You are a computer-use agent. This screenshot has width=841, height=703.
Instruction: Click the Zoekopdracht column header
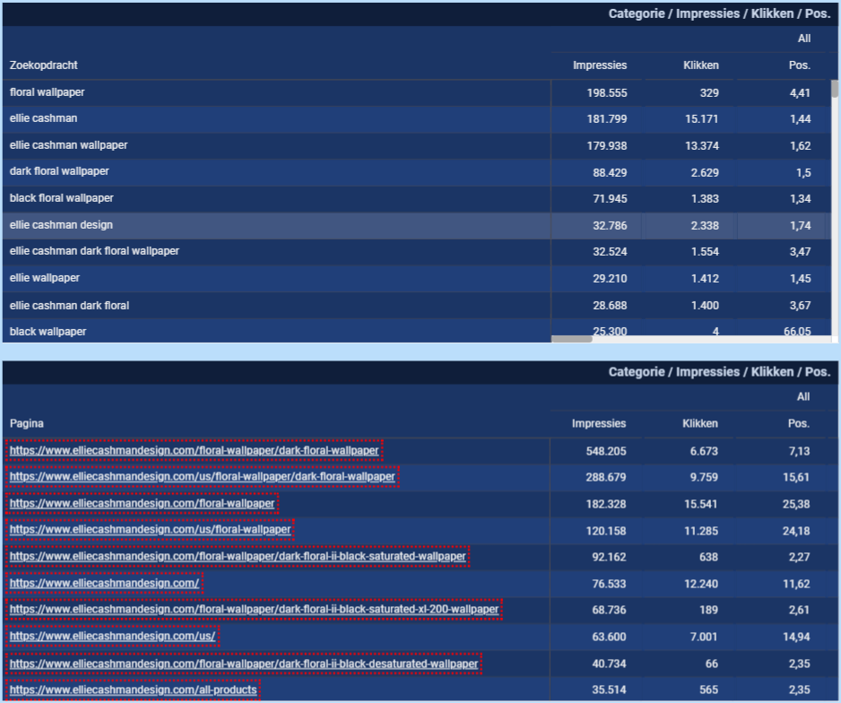coord(43,65)
